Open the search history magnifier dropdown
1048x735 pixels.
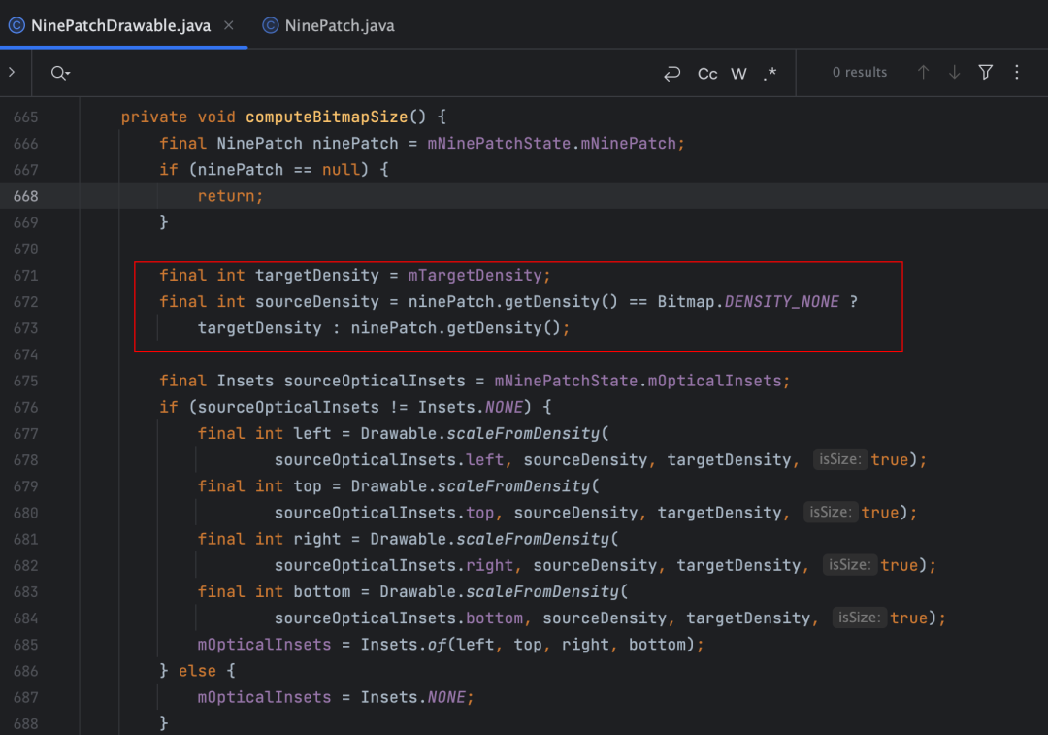[60, 73]
